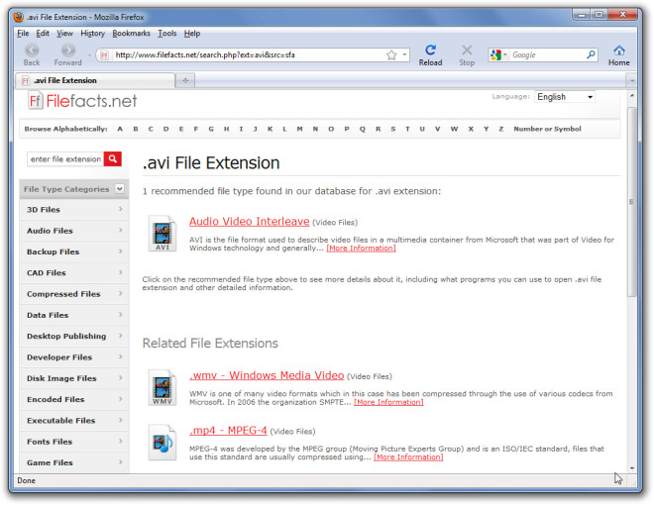Select the .avi File Extension tab

click(x=95, y=80)
